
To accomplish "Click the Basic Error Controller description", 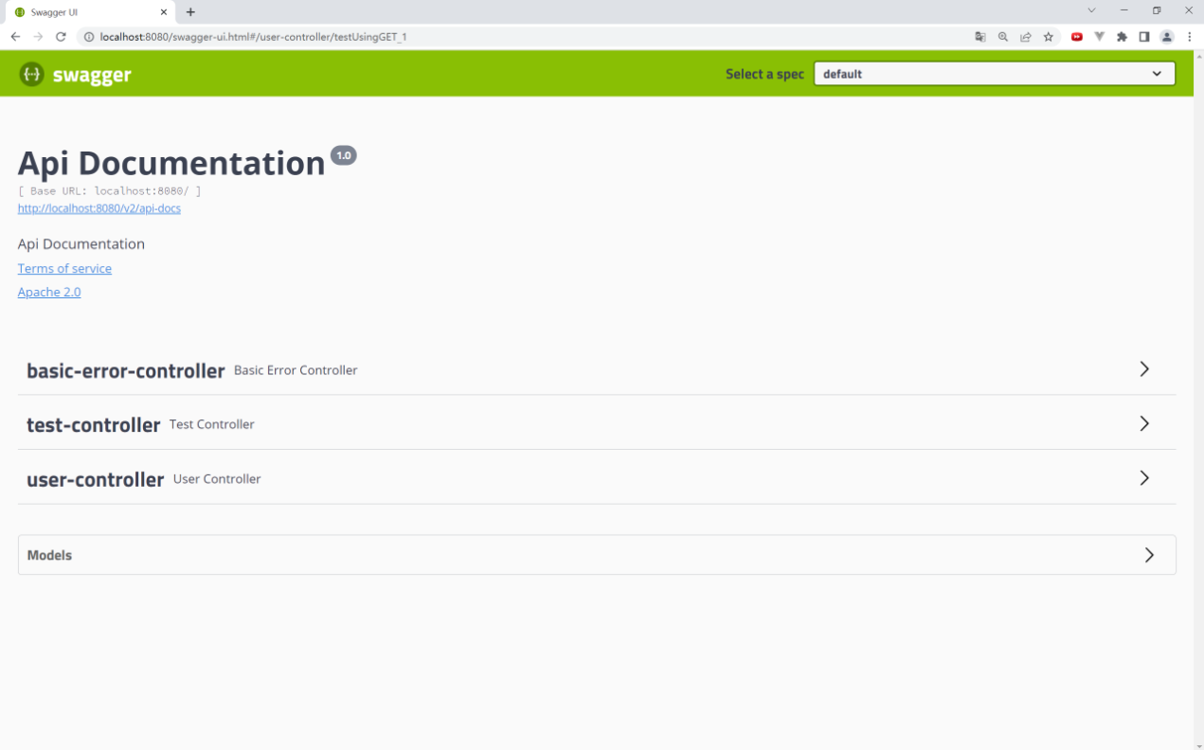I will 296,370.
